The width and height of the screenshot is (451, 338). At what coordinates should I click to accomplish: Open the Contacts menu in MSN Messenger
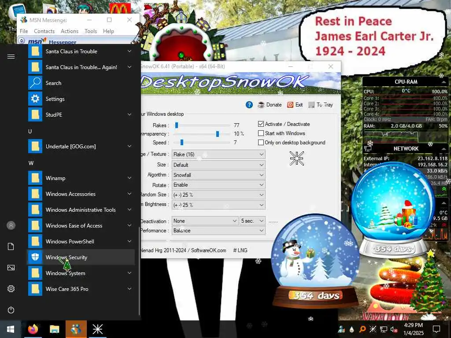44,31
